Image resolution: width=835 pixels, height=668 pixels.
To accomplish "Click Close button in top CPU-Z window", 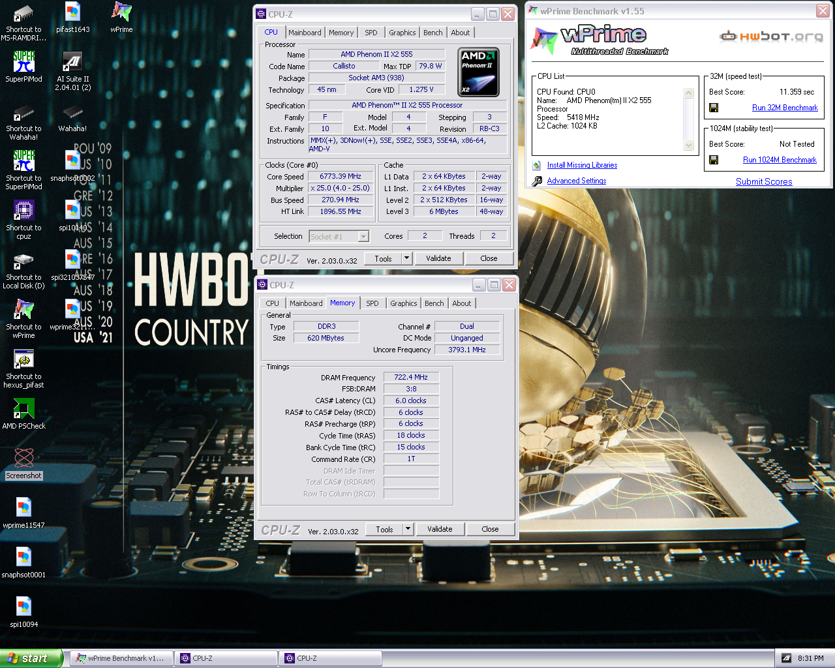I will click(x=489, y=258).
